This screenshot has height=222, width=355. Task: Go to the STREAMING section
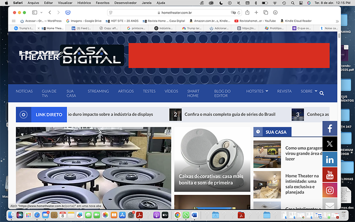pos(98,91)
